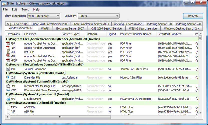The height and width of the screenshot is (125, 208).
Task: Click the PDF Adobe Acrobat Document icon
Action: pyautogui.click(x=8, y=48)
